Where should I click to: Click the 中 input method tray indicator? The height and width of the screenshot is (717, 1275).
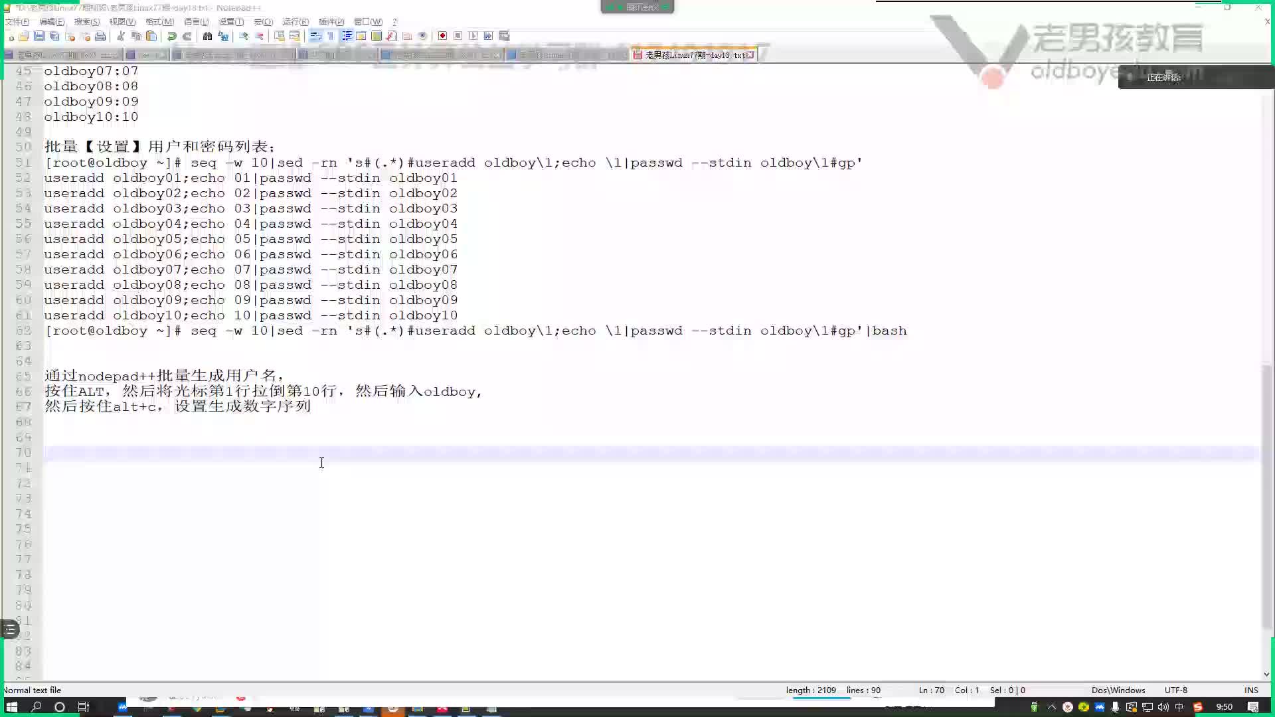click(1179, 708)
